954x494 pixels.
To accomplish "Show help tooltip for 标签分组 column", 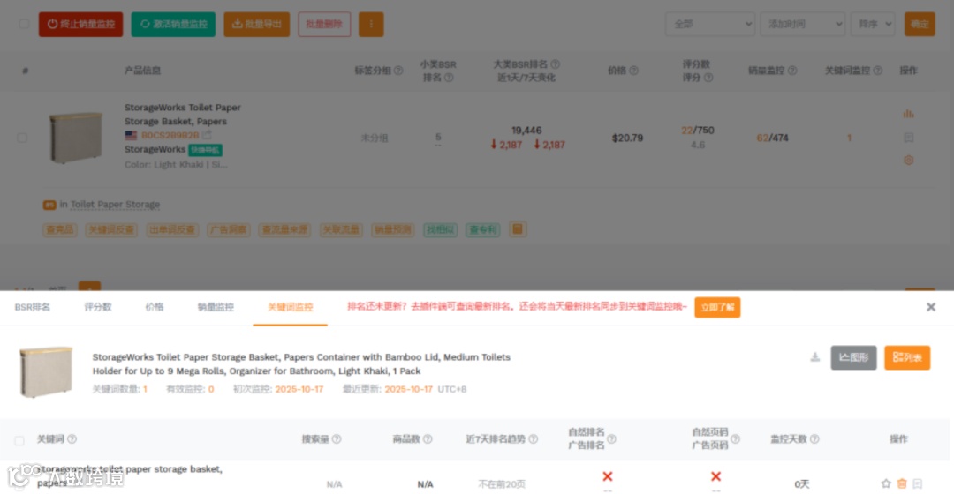I will point(398,71).
